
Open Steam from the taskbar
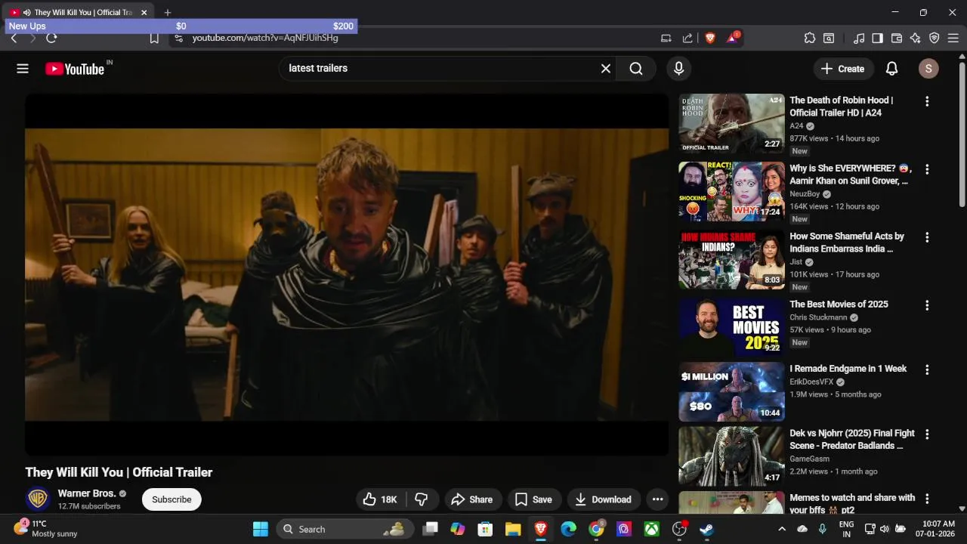pos(706,529)
